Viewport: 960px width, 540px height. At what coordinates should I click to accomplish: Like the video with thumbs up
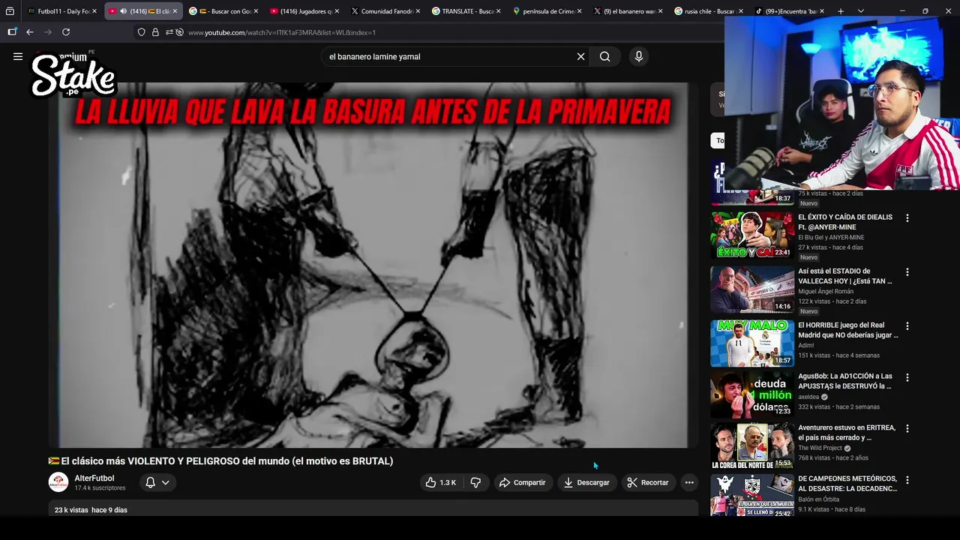click(440, 482)
